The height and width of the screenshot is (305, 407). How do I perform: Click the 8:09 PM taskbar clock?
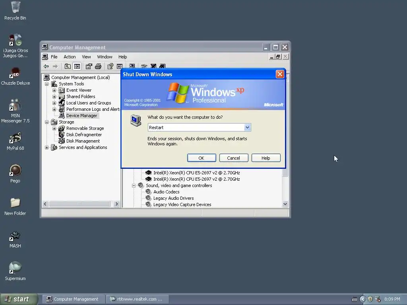392,299
